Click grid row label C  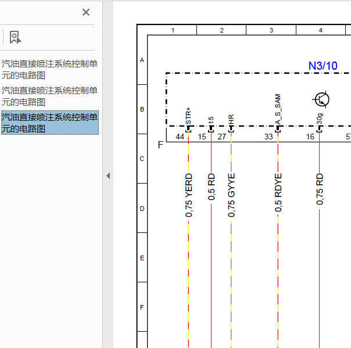(142, 159)
